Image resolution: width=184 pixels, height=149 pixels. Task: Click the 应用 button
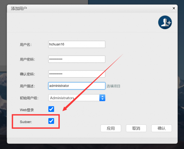pos(111,128)
